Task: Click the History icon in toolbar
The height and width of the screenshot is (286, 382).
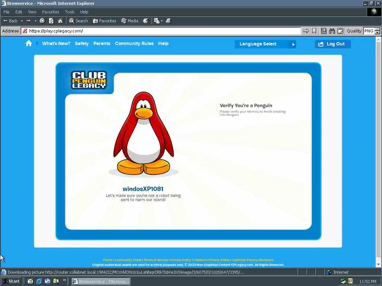Action: [146, 21]
